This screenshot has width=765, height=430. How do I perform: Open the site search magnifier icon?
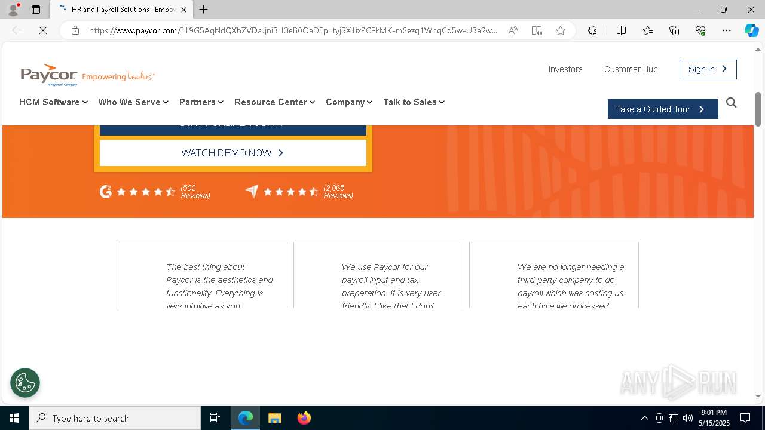click(731, 103)
